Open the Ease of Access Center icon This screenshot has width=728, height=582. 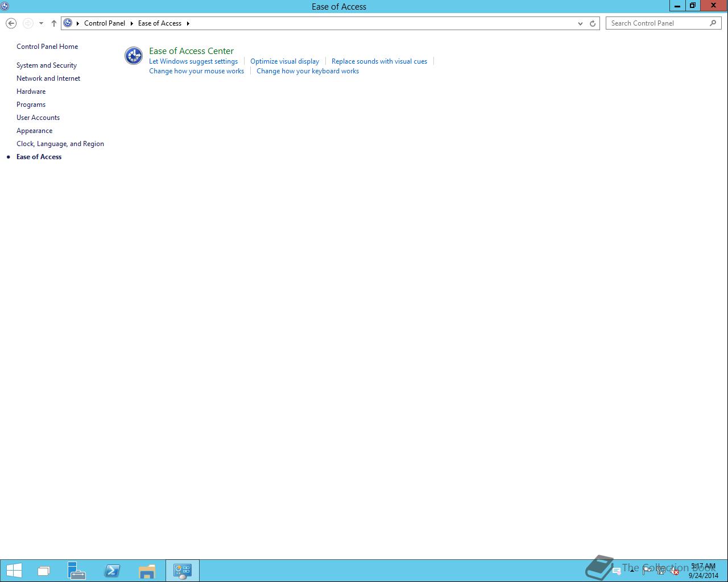tap(134, 56)
